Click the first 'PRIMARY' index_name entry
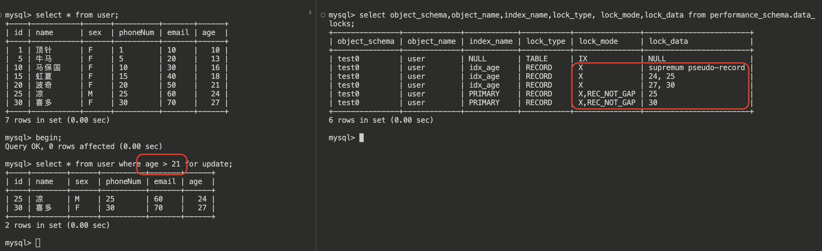Image resolution: width=822 pixels, height=251 pixels. pyautogui.click(x=484, y=94)
